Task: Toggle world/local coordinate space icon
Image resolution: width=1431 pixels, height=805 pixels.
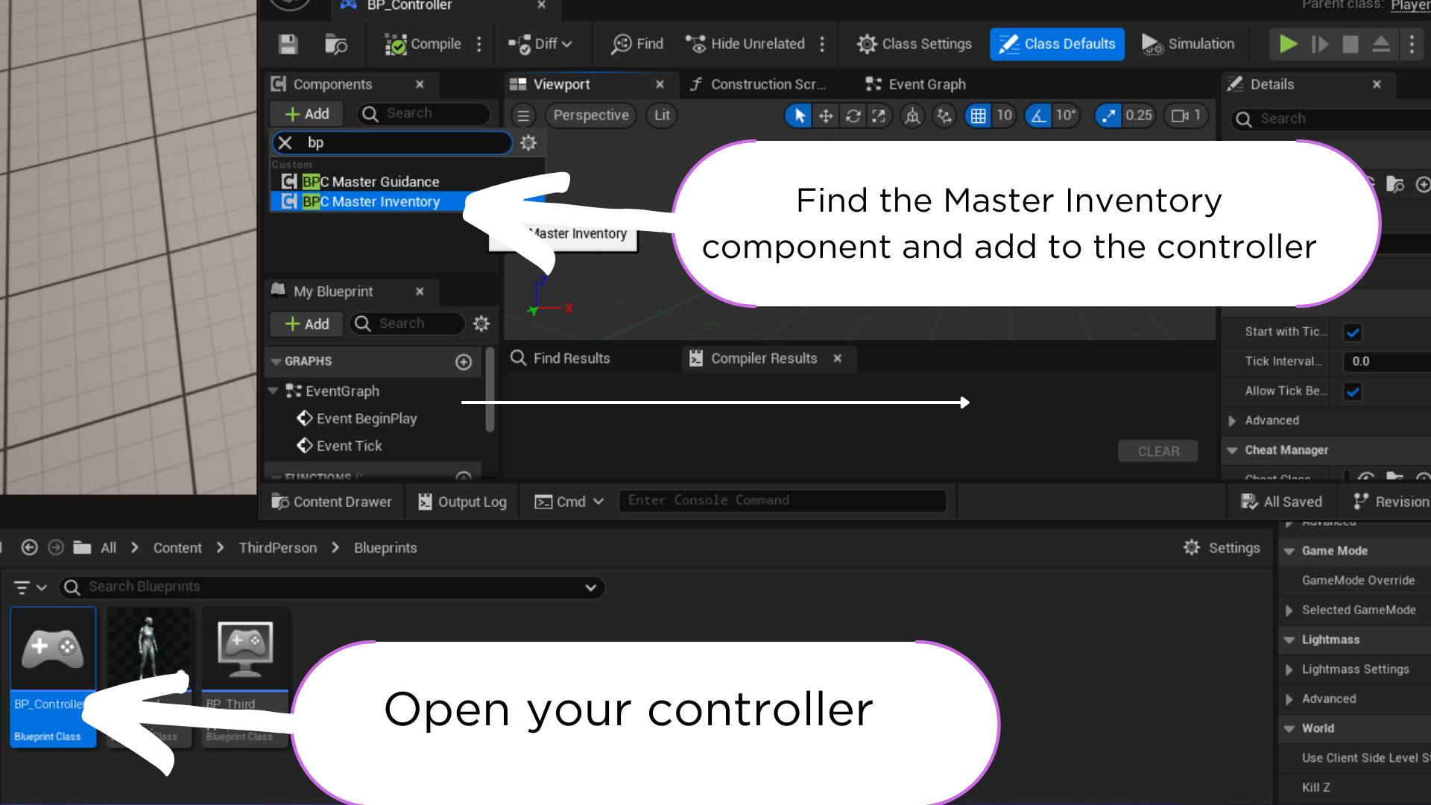Action: [x=912, y=116]
